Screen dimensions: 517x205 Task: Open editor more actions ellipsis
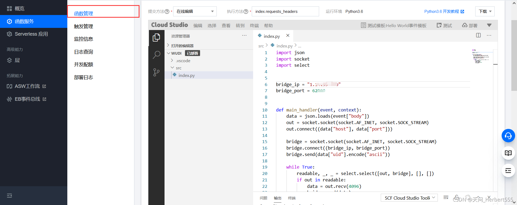489,35
